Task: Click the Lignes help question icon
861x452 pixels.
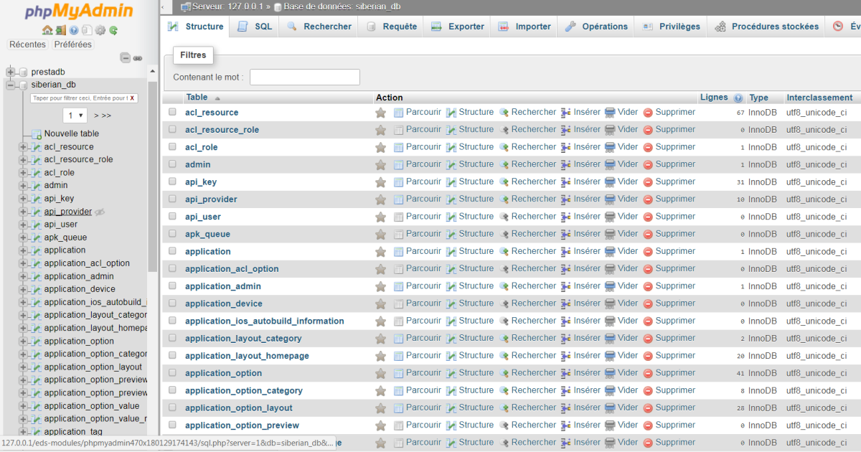Action: pos(738,98)
